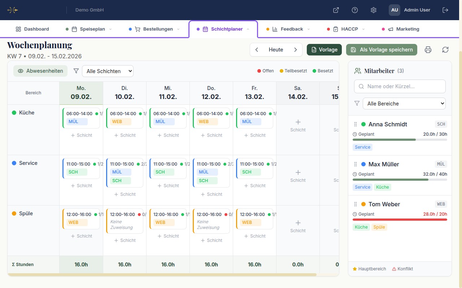Click Tom Weber's red hours bar
This screenshot has height=288, width=462.
[400, 219]
